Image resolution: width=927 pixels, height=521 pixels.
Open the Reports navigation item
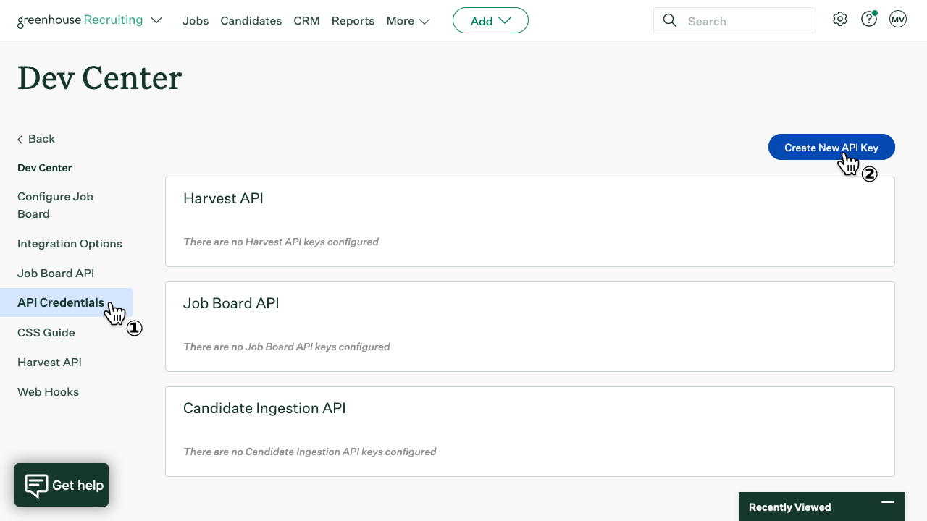(x=353, y=21)
